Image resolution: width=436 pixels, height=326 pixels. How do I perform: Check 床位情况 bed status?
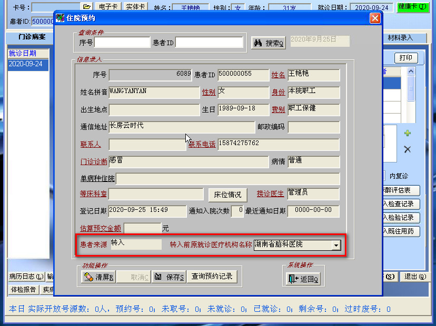[x=227, y=195]
